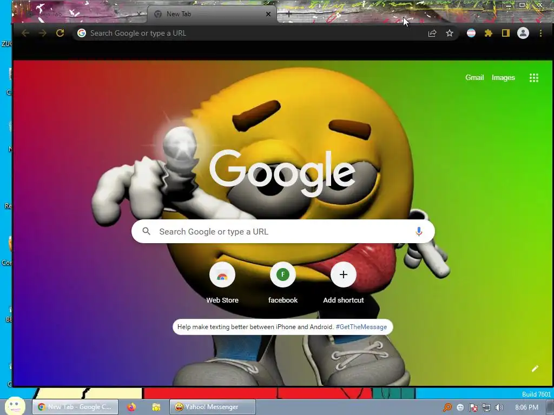Open a new tab with plus button

click(x=289, y=14)
